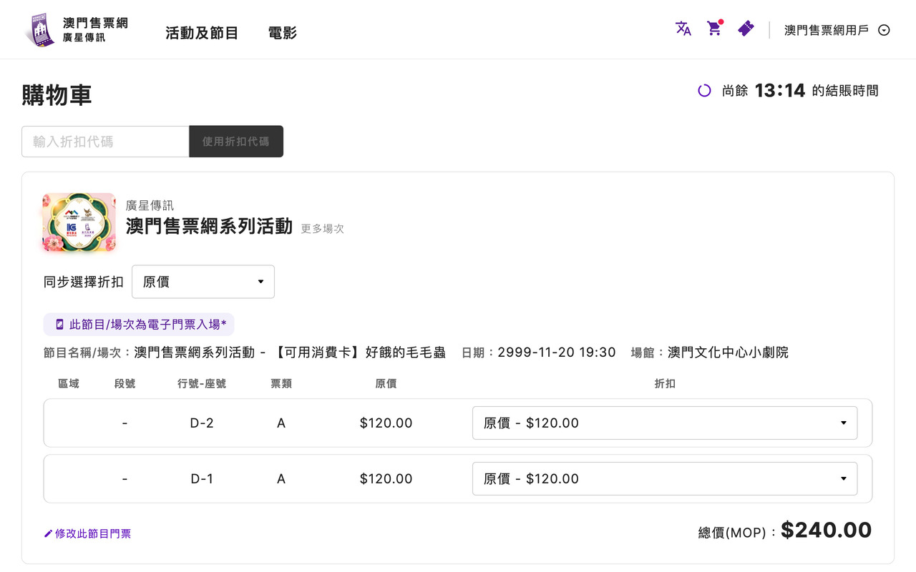Click the event poster thumbnail
The image size is (916, 572).
pyautogui.click(x=79, y=222)
